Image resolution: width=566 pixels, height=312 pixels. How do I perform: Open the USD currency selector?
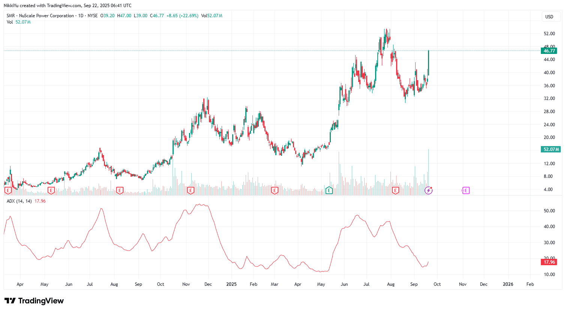[549, 16]
